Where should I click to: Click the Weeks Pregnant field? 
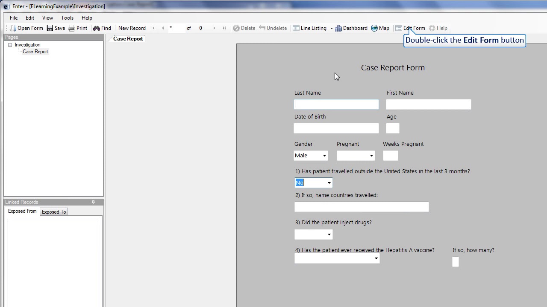(x=391, y=156)
